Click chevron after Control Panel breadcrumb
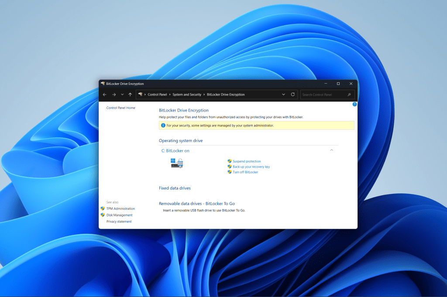This screenshot has width=447, height=297. pos(170,94)
